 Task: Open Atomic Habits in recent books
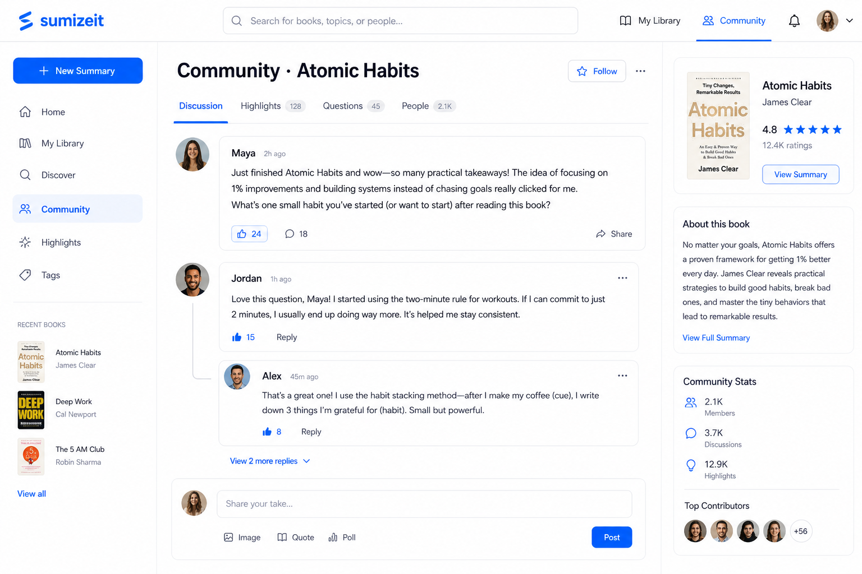[x=59, y=362]
